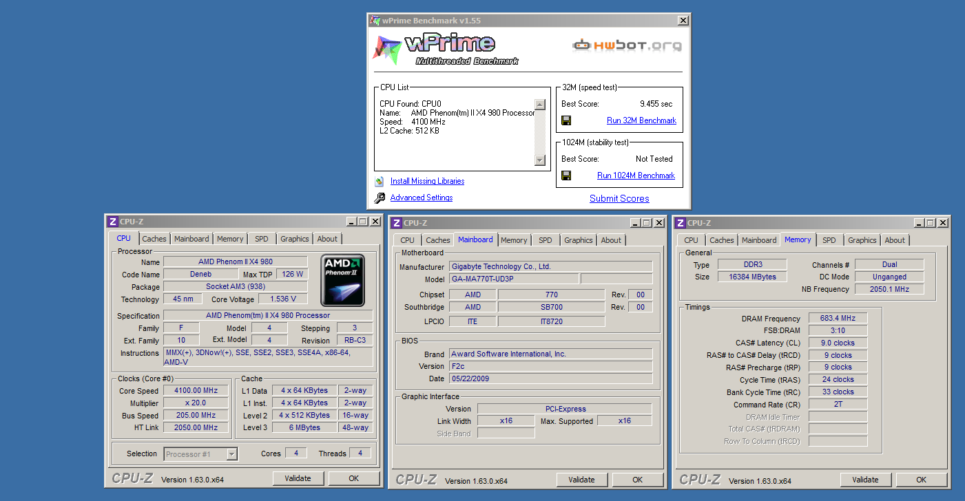Open Install Missing Libraries link
Viewport: 965px width, 501px height.
tap(427, 181)
